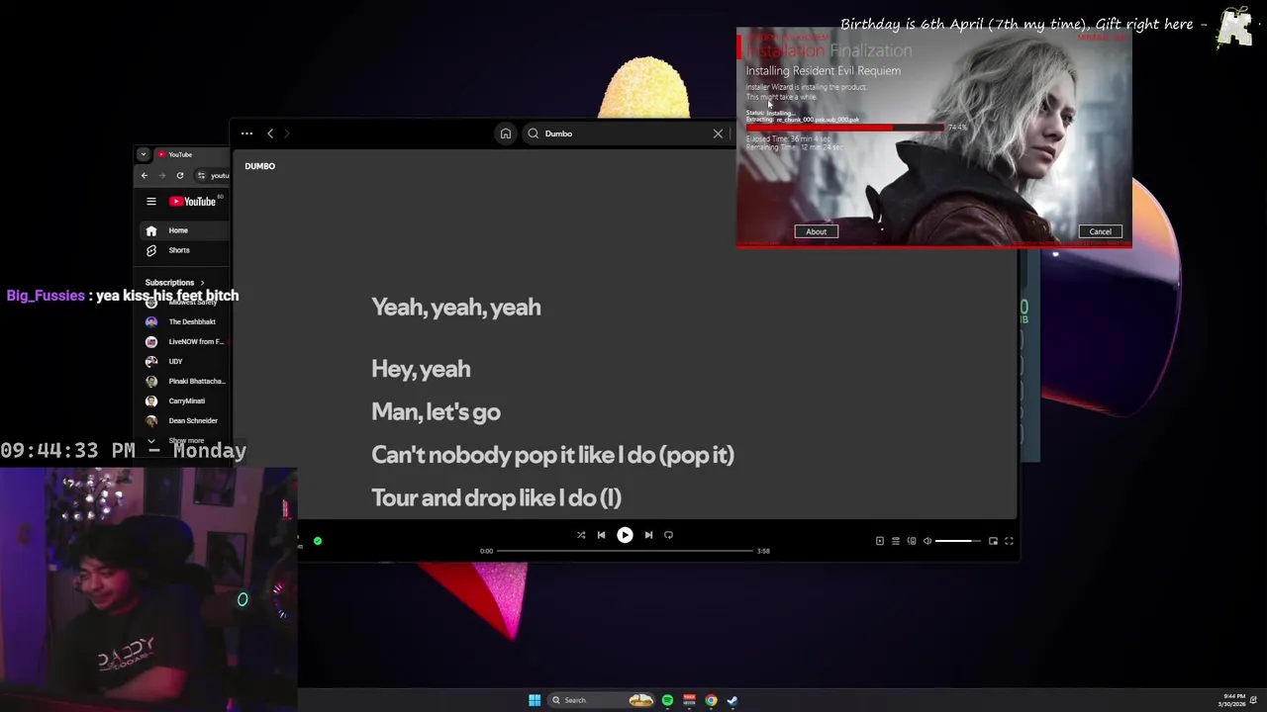The width and height of the screenshot is (1267, 712).
Task: Open the notification bell in the tray
Action: point(1254,700)
